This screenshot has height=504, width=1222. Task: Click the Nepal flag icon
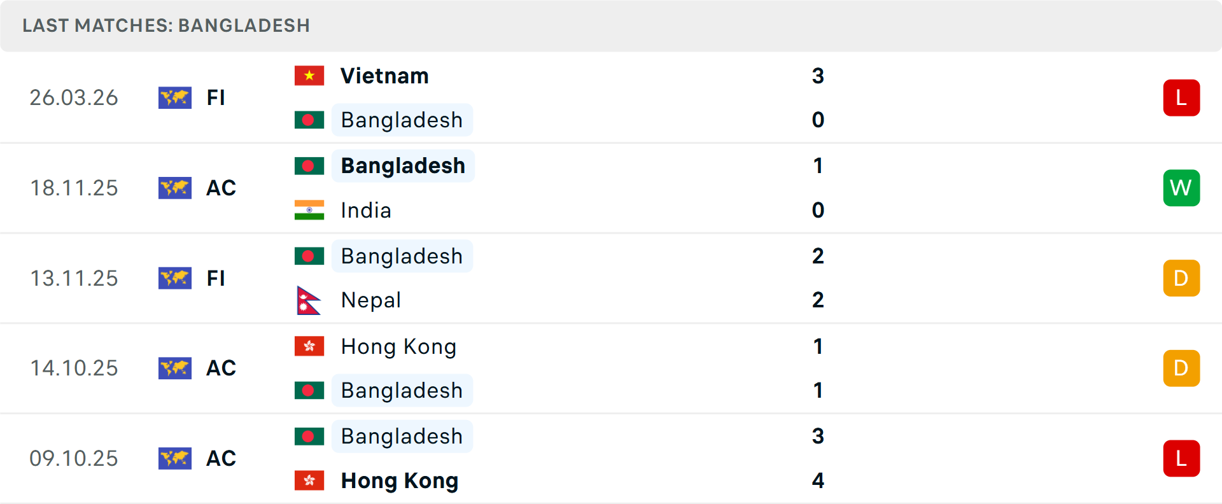point(309,300)
